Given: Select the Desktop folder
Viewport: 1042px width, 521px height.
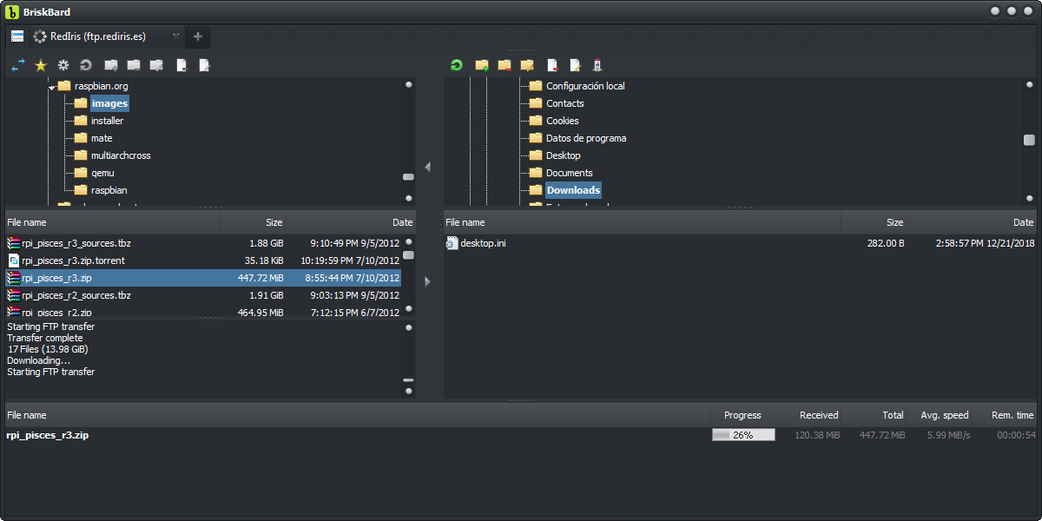Looking at the screenshot, I should (563, 155).
